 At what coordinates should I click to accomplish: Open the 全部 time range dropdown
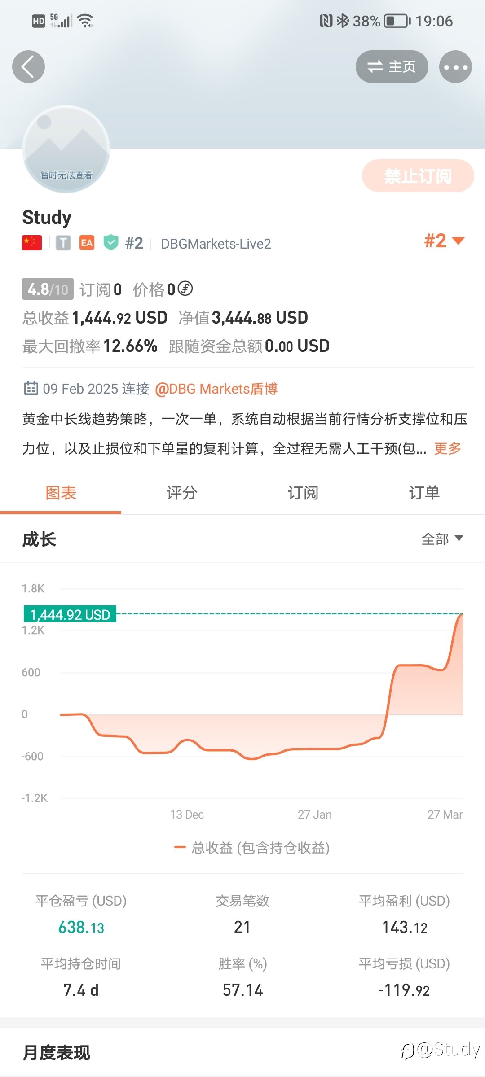442,539
